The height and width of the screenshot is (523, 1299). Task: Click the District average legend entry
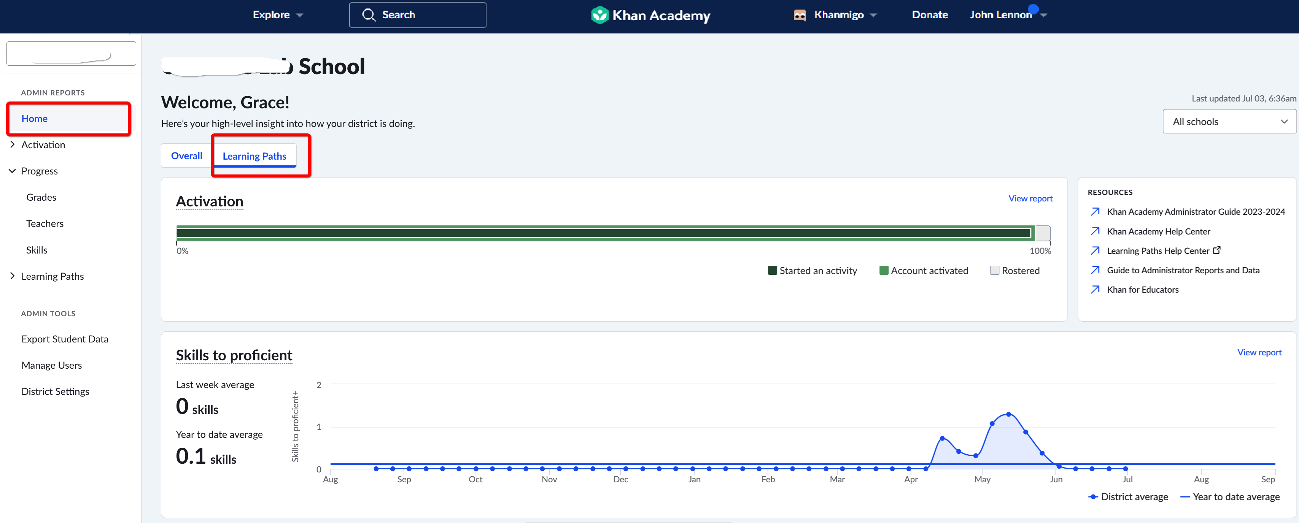pos(1128,497)
